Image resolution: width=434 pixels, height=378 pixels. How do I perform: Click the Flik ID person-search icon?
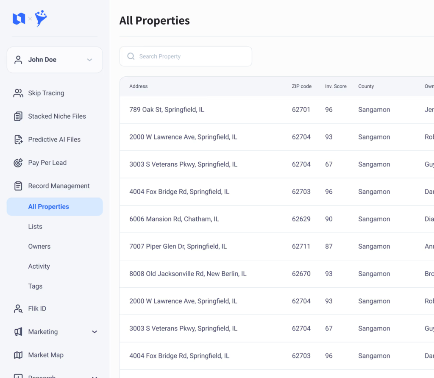click(x=18, y=309)
